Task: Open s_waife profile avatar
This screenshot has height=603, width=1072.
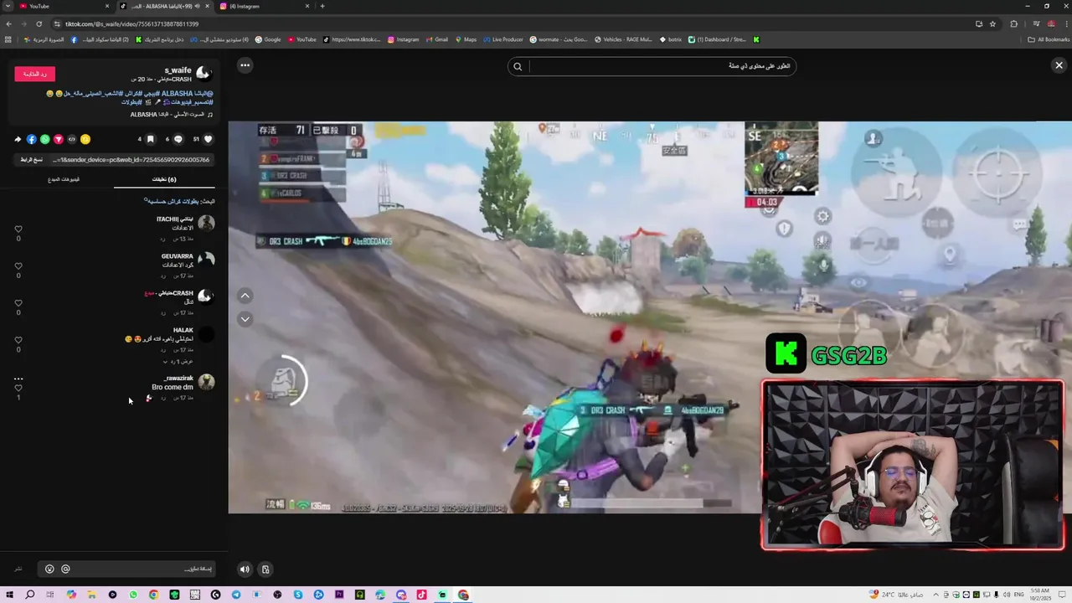Action: [204, 74]
